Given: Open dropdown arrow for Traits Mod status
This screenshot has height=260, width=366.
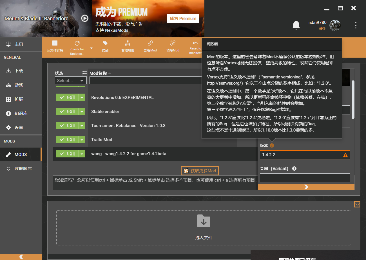Looking at the screenshot, I should (x=82, y=140).
